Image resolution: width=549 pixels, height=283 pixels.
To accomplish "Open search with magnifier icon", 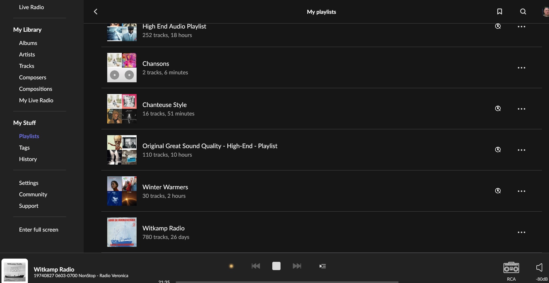I will point(523,11).
